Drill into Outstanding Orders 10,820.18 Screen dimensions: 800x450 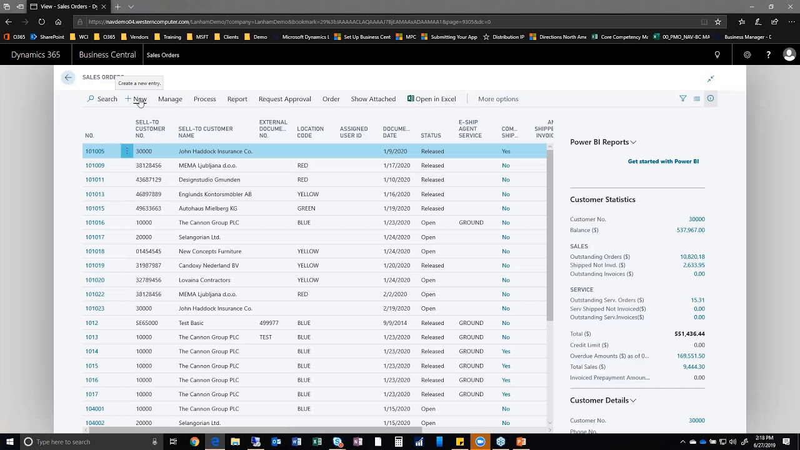pos(692,257)
